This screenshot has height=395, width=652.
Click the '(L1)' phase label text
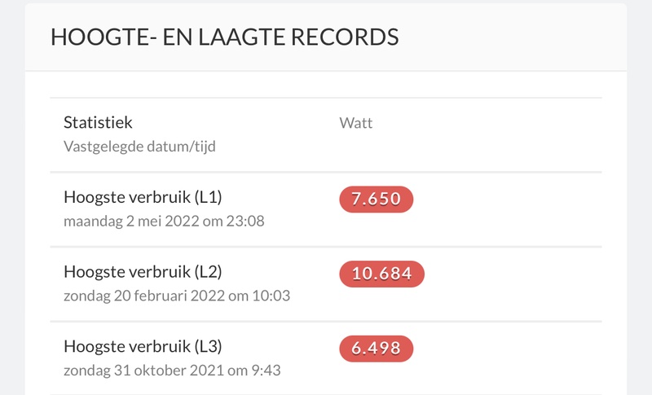[x=209, y=197]
